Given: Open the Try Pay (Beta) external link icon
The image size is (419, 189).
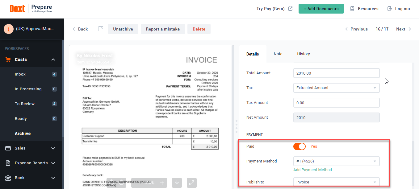Looking at the screenshot, I should (x=290, y=9).
